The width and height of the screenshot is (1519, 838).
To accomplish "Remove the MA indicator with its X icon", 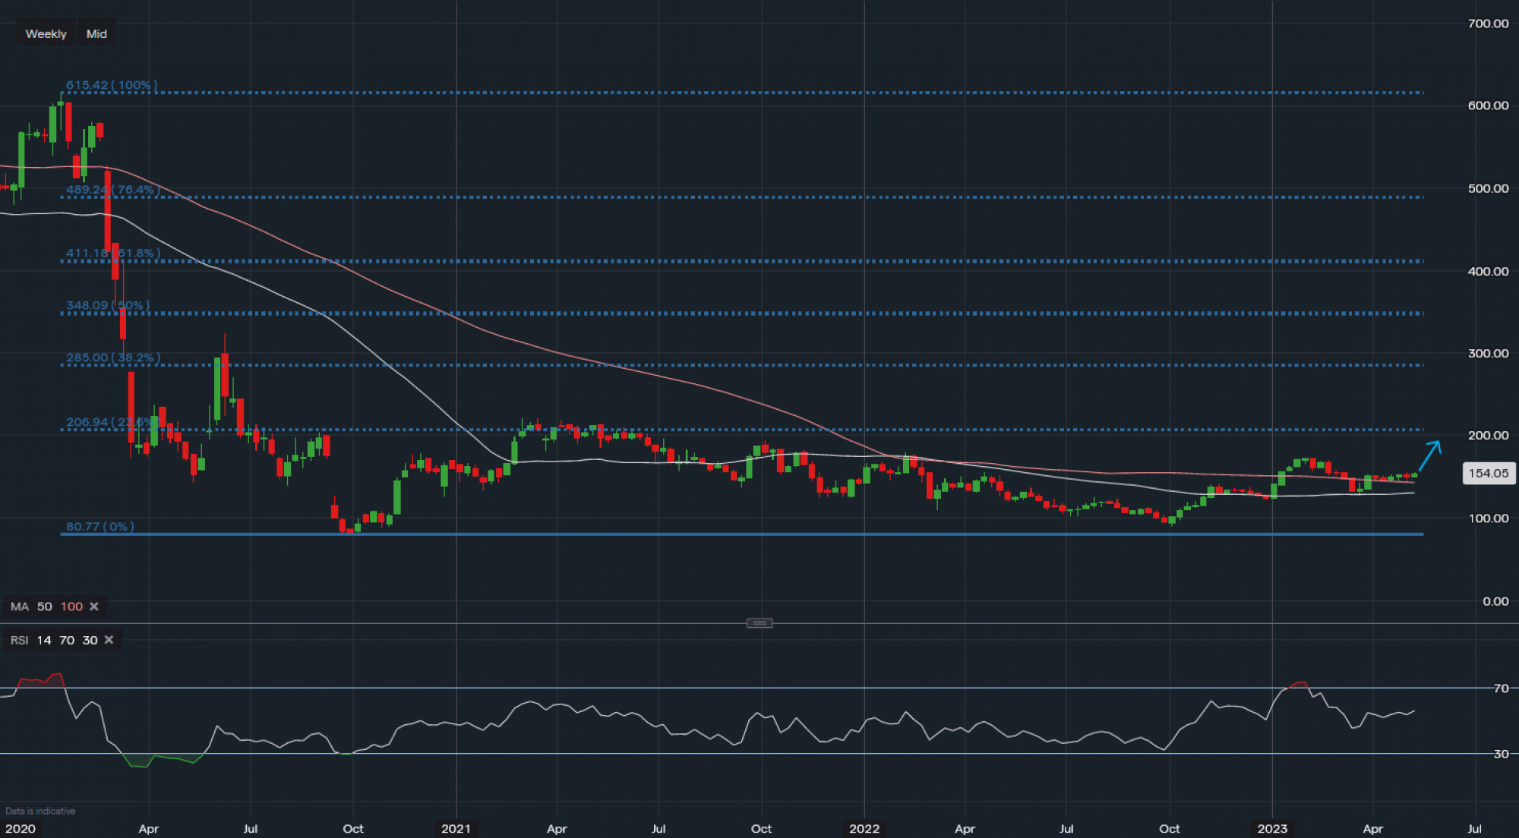I will click(x=94, y=606).
